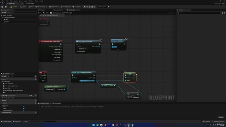Open the Windows Start menu
The height and width of the screenshot is (127, 226).
(94, 125)
